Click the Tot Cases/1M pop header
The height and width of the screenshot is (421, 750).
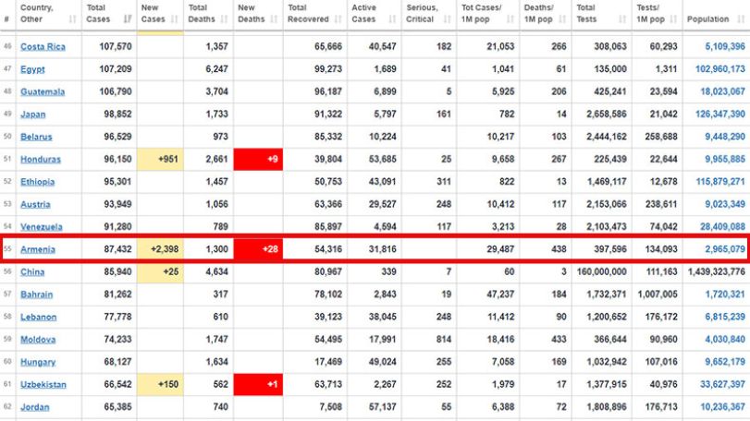(482, 13)
